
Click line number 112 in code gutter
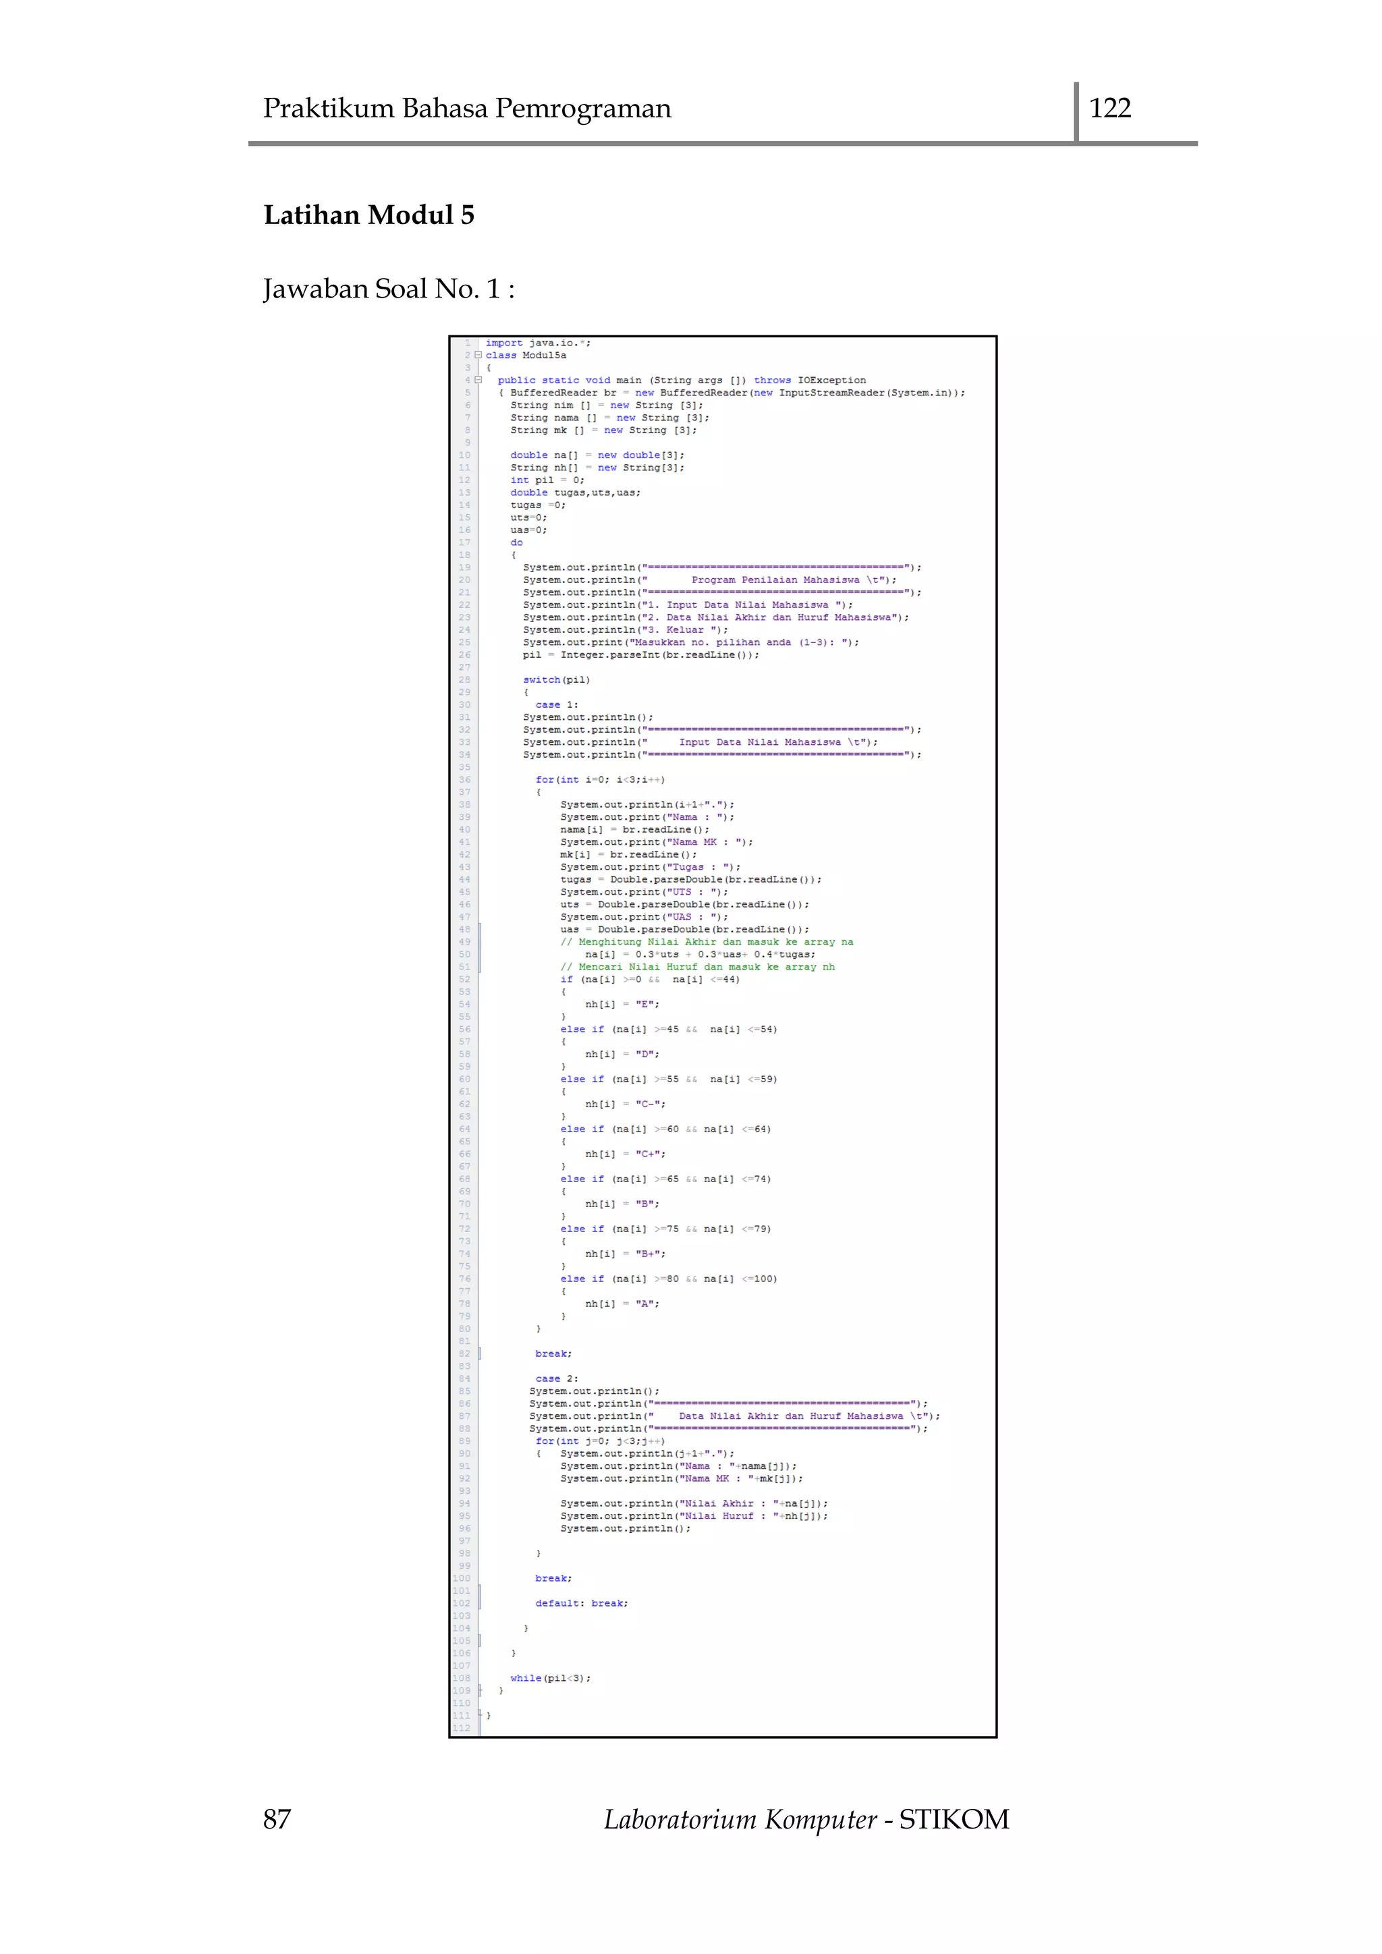462,1729
